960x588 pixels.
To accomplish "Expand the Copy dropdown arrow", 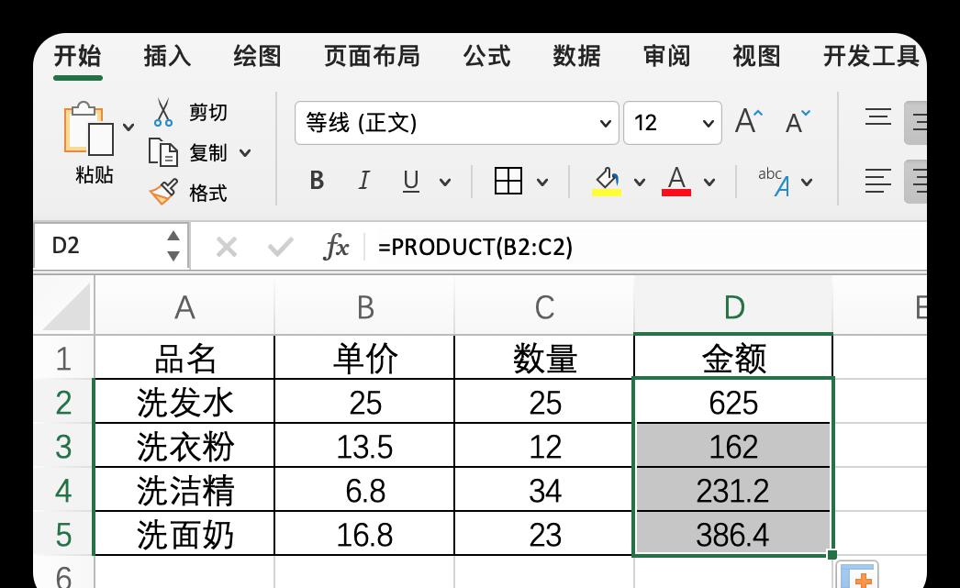I will [x=245, y=153].
